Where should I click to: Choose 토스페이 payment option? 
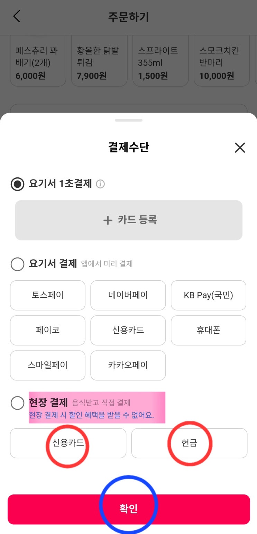coord(48,295)
